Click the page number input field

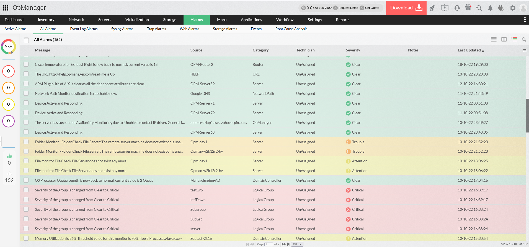[269, 244]
